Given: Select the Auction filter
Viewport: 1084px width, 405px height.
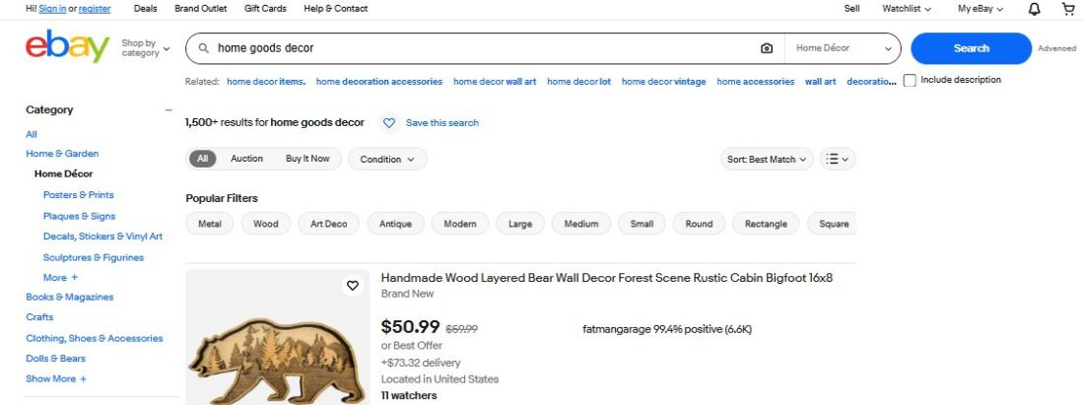Looking at the screenshot, I should [246, 159].
